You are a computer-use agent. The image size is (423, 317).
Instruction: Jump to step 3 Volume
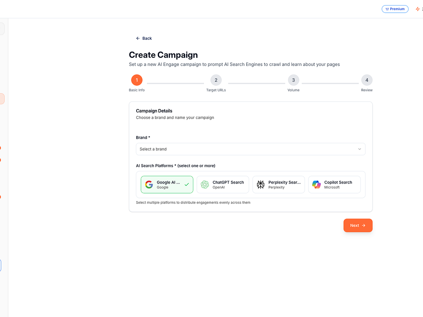[294, 80]
